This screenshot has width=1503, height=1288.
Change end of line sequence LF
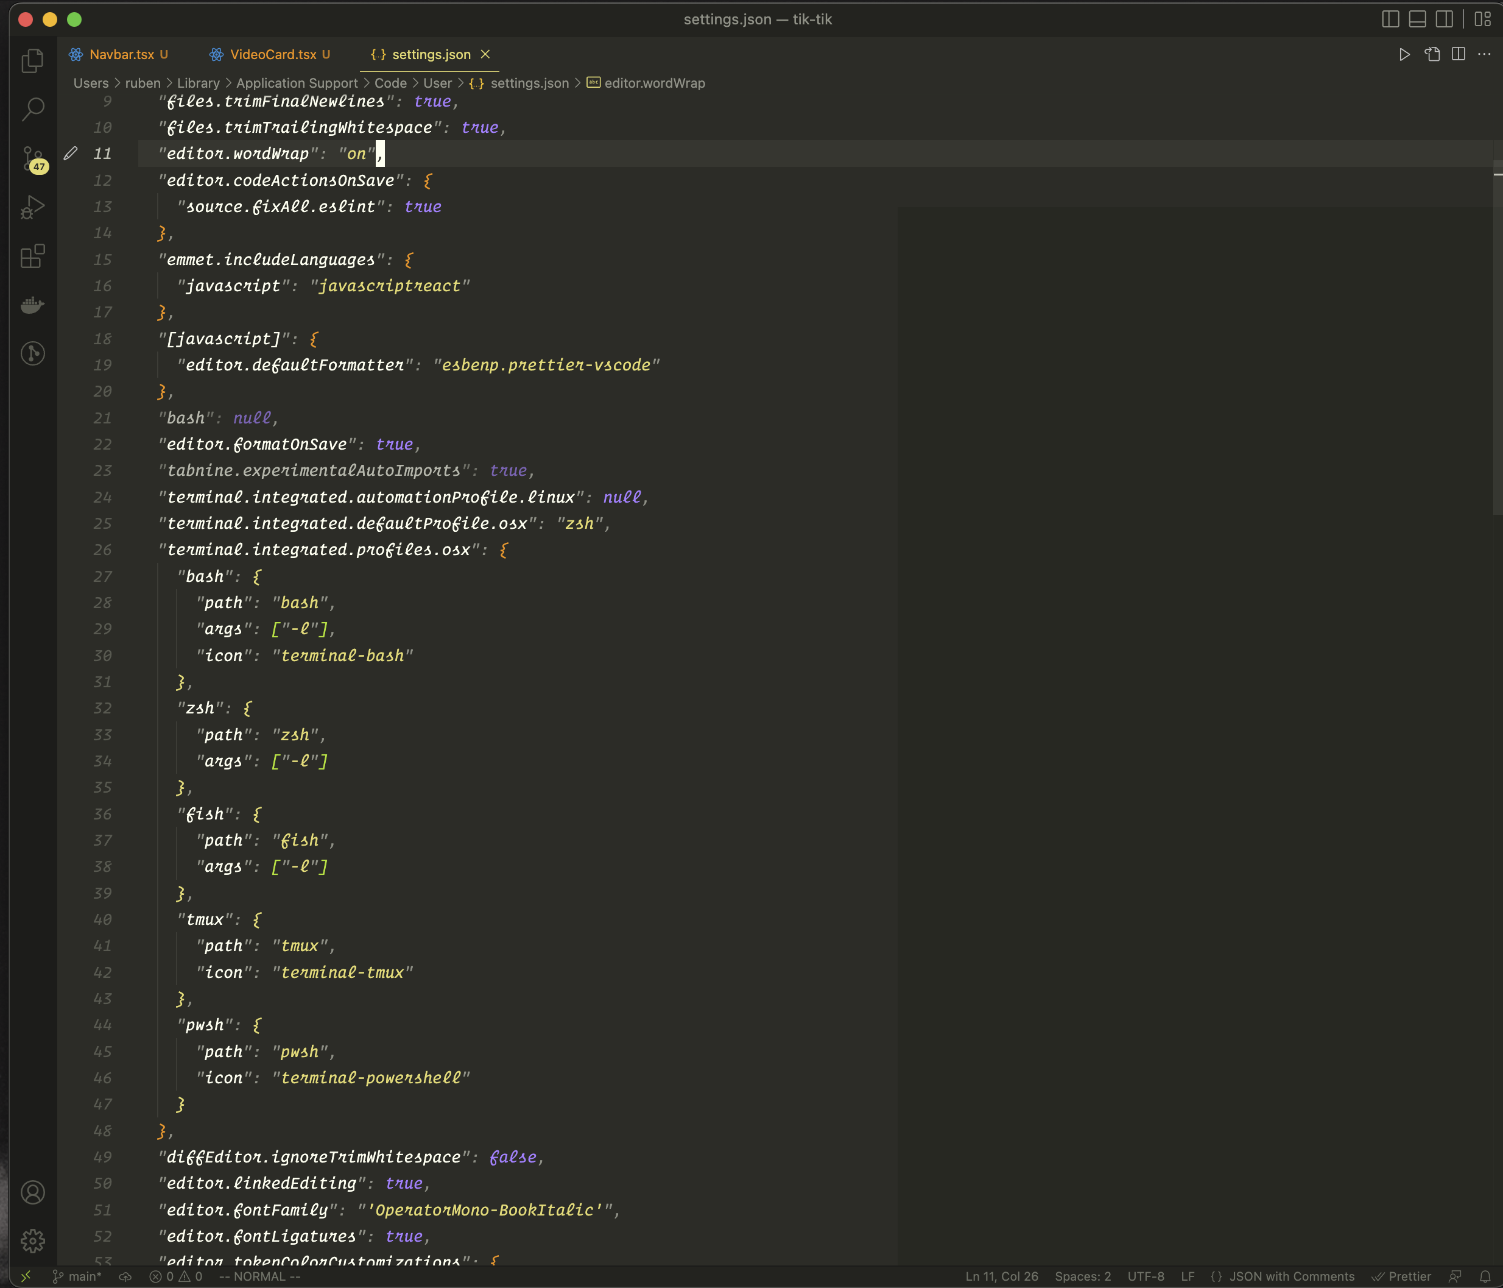coord(1188,1276)
